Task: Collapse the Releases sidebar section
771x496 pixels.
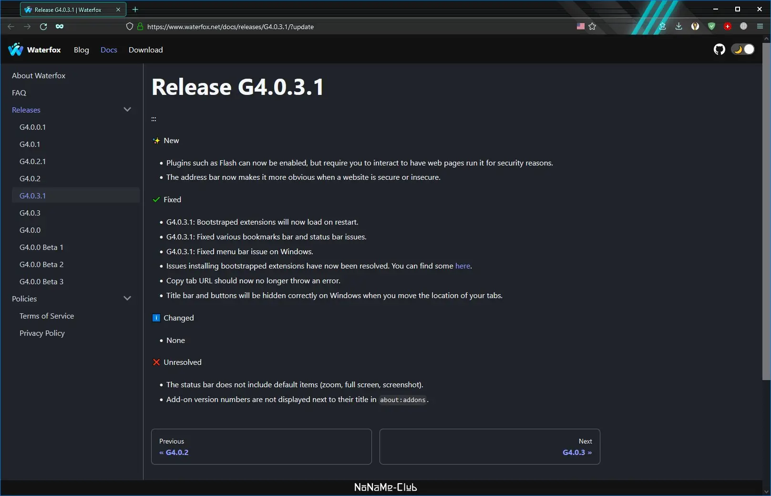Action: pos(127,110)
